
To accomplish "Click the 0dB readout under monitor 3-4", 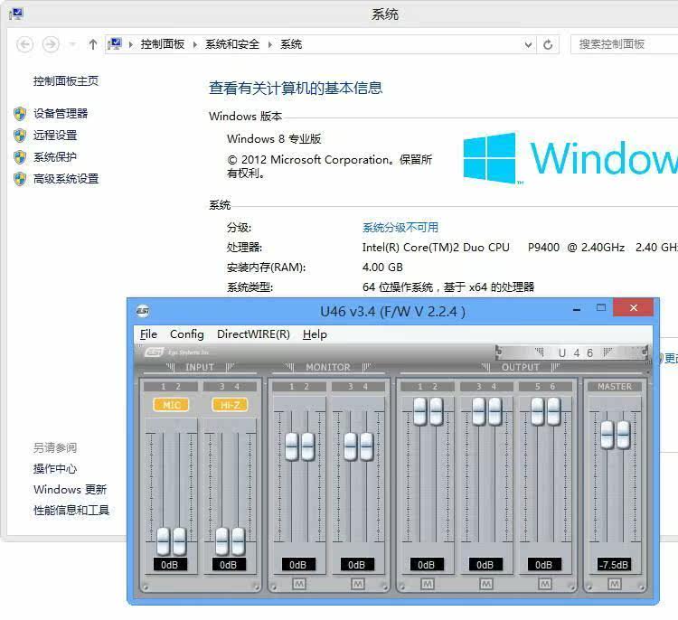I will click(357, 565).
